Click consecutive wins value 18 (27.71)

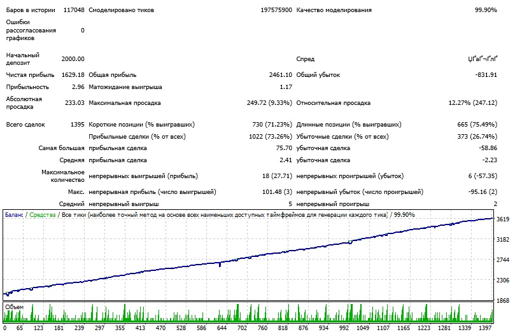(277, 176)
